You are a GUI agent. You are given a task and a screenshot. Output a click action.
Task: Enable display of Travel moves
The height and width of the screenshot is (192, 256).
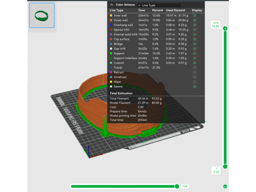tap(195, 68)
